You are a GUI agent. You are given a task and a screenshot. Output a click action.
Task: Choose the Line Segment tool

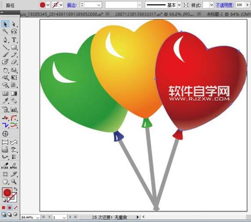[x=5, y=47]
